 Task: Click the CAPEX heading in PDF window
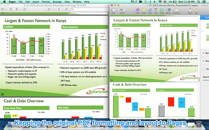tap(26, 27)
